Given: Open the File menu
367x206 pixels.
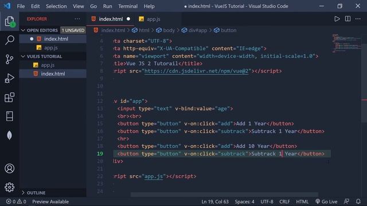Looking at the screenshot, I should (21, 6).
